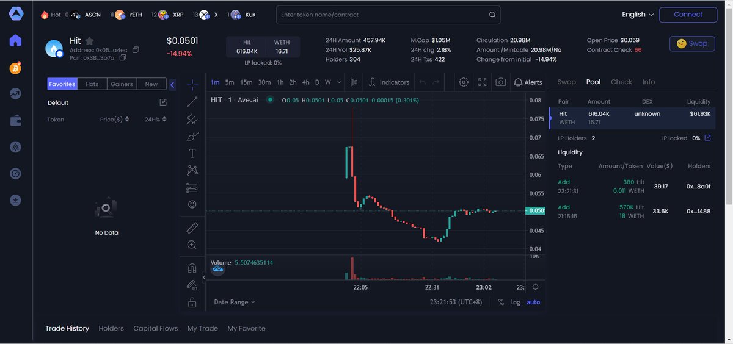Open time axis settings gear
The height and width of the screenshot is (344, 733).
(x=536, y=287)
